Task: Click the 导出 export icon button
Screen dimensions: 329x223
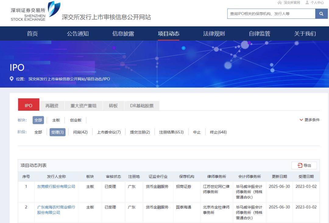Action: (x=304, y=165)
